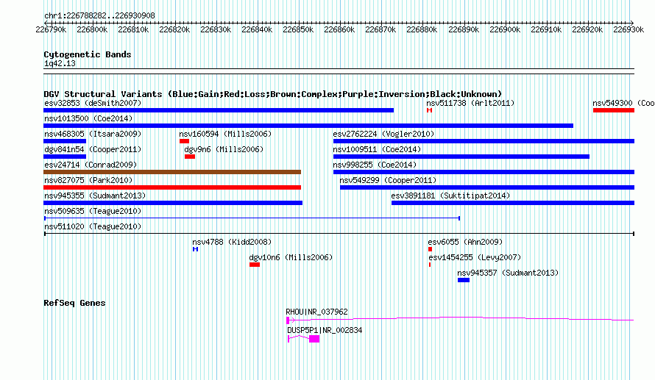This screenshot has height=380, width=655.
Task: Select the nsv549299 (Cooper2011) label
Action: (x=388, y=180)
